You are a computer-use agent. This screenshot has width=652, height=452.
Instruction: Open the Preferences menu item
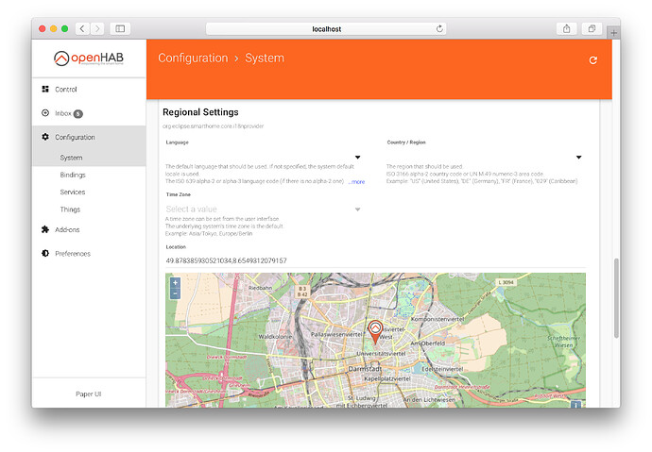point(89,254)
